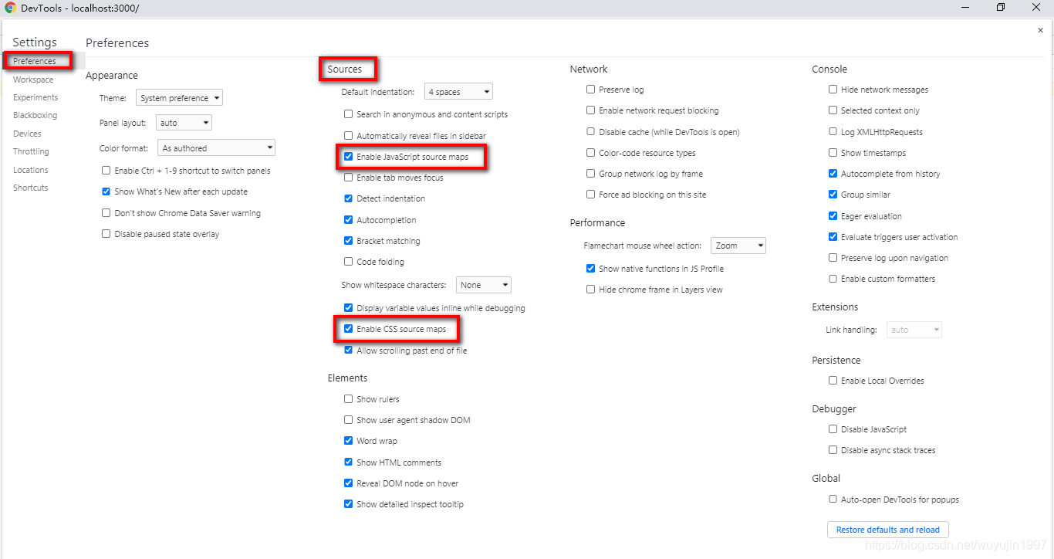
Task: Check Enable tab moves focus
Action: point(348,178)
